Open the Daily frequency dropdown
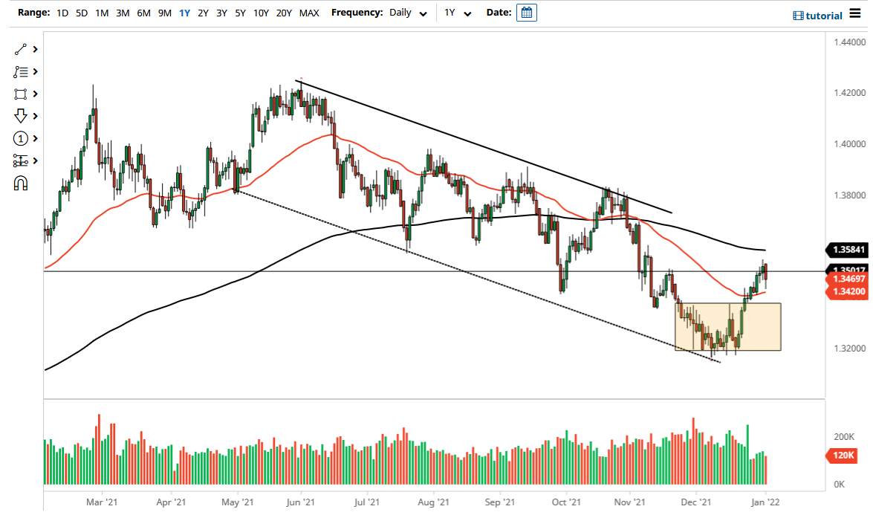Screen dimensions: 873x515 (407, 13)
